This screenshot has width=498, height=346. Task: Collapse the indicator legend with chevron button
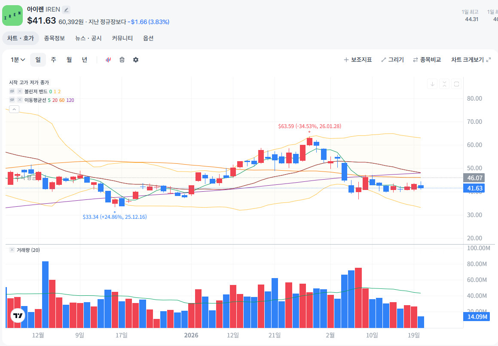tap(14, 109)
